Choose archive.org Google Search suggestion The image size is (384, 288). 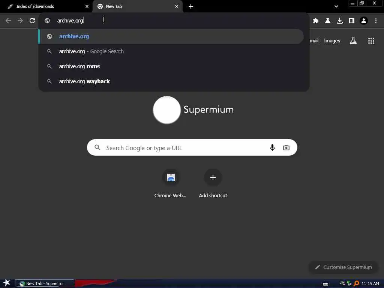pos(171,51)
